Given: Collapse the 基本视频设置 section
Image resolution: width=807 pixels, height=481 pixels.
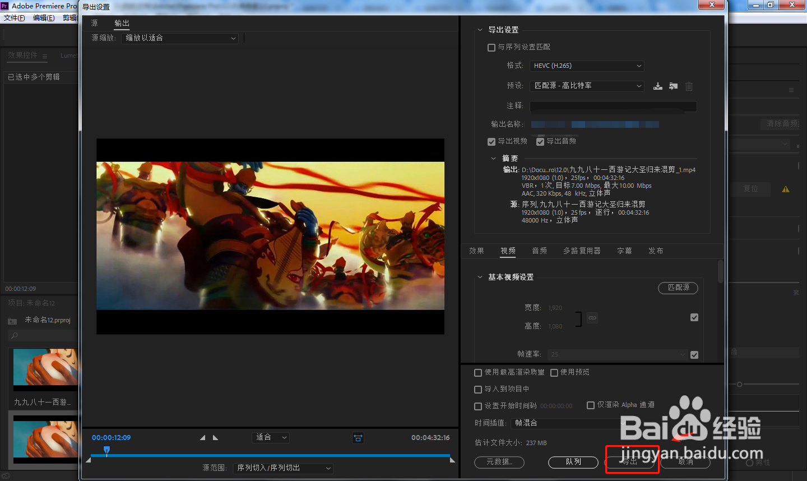Looking at the screenshot, I should (x=480, y=277).
